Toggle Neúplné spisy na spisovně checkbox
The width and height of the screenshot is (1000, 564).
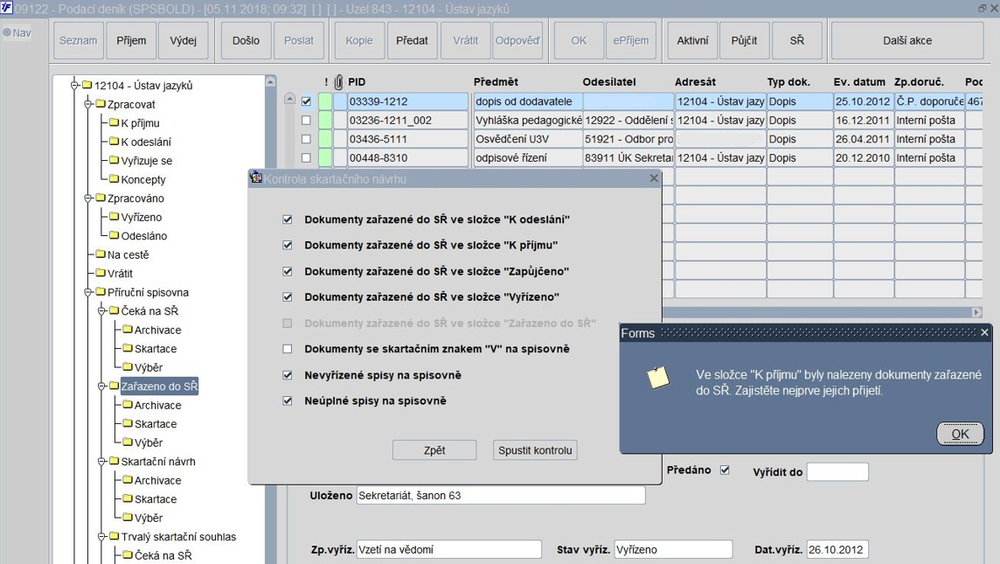tap(288, 401)
